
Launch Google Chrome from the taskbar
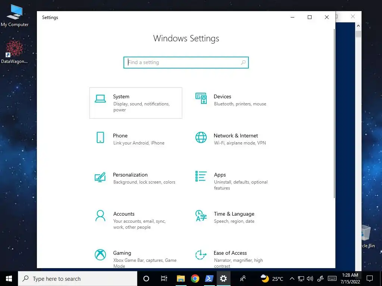195,279
